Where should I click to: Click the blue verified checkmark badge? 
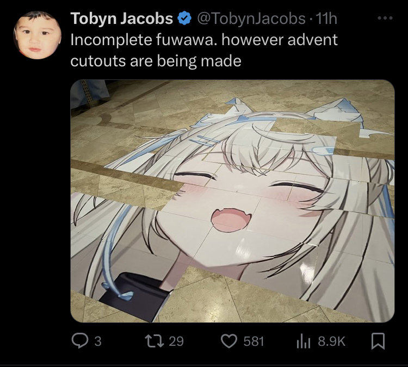coord(184,18)
